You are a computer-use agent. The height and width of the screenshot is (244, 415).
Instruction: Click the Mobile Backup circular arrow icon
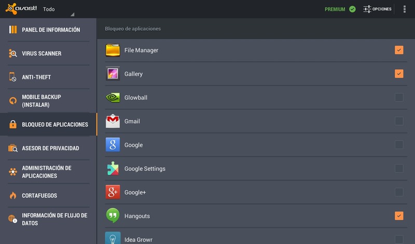pos(12,101)
